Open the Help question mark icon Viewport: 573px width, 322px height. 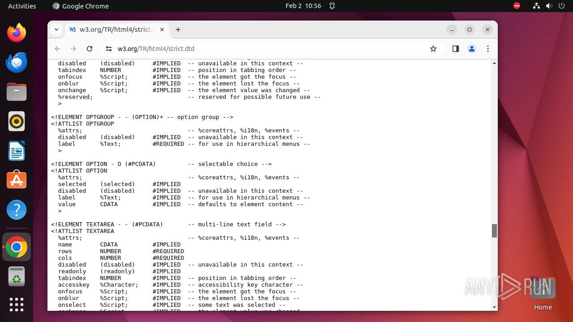tap(17, 210)
